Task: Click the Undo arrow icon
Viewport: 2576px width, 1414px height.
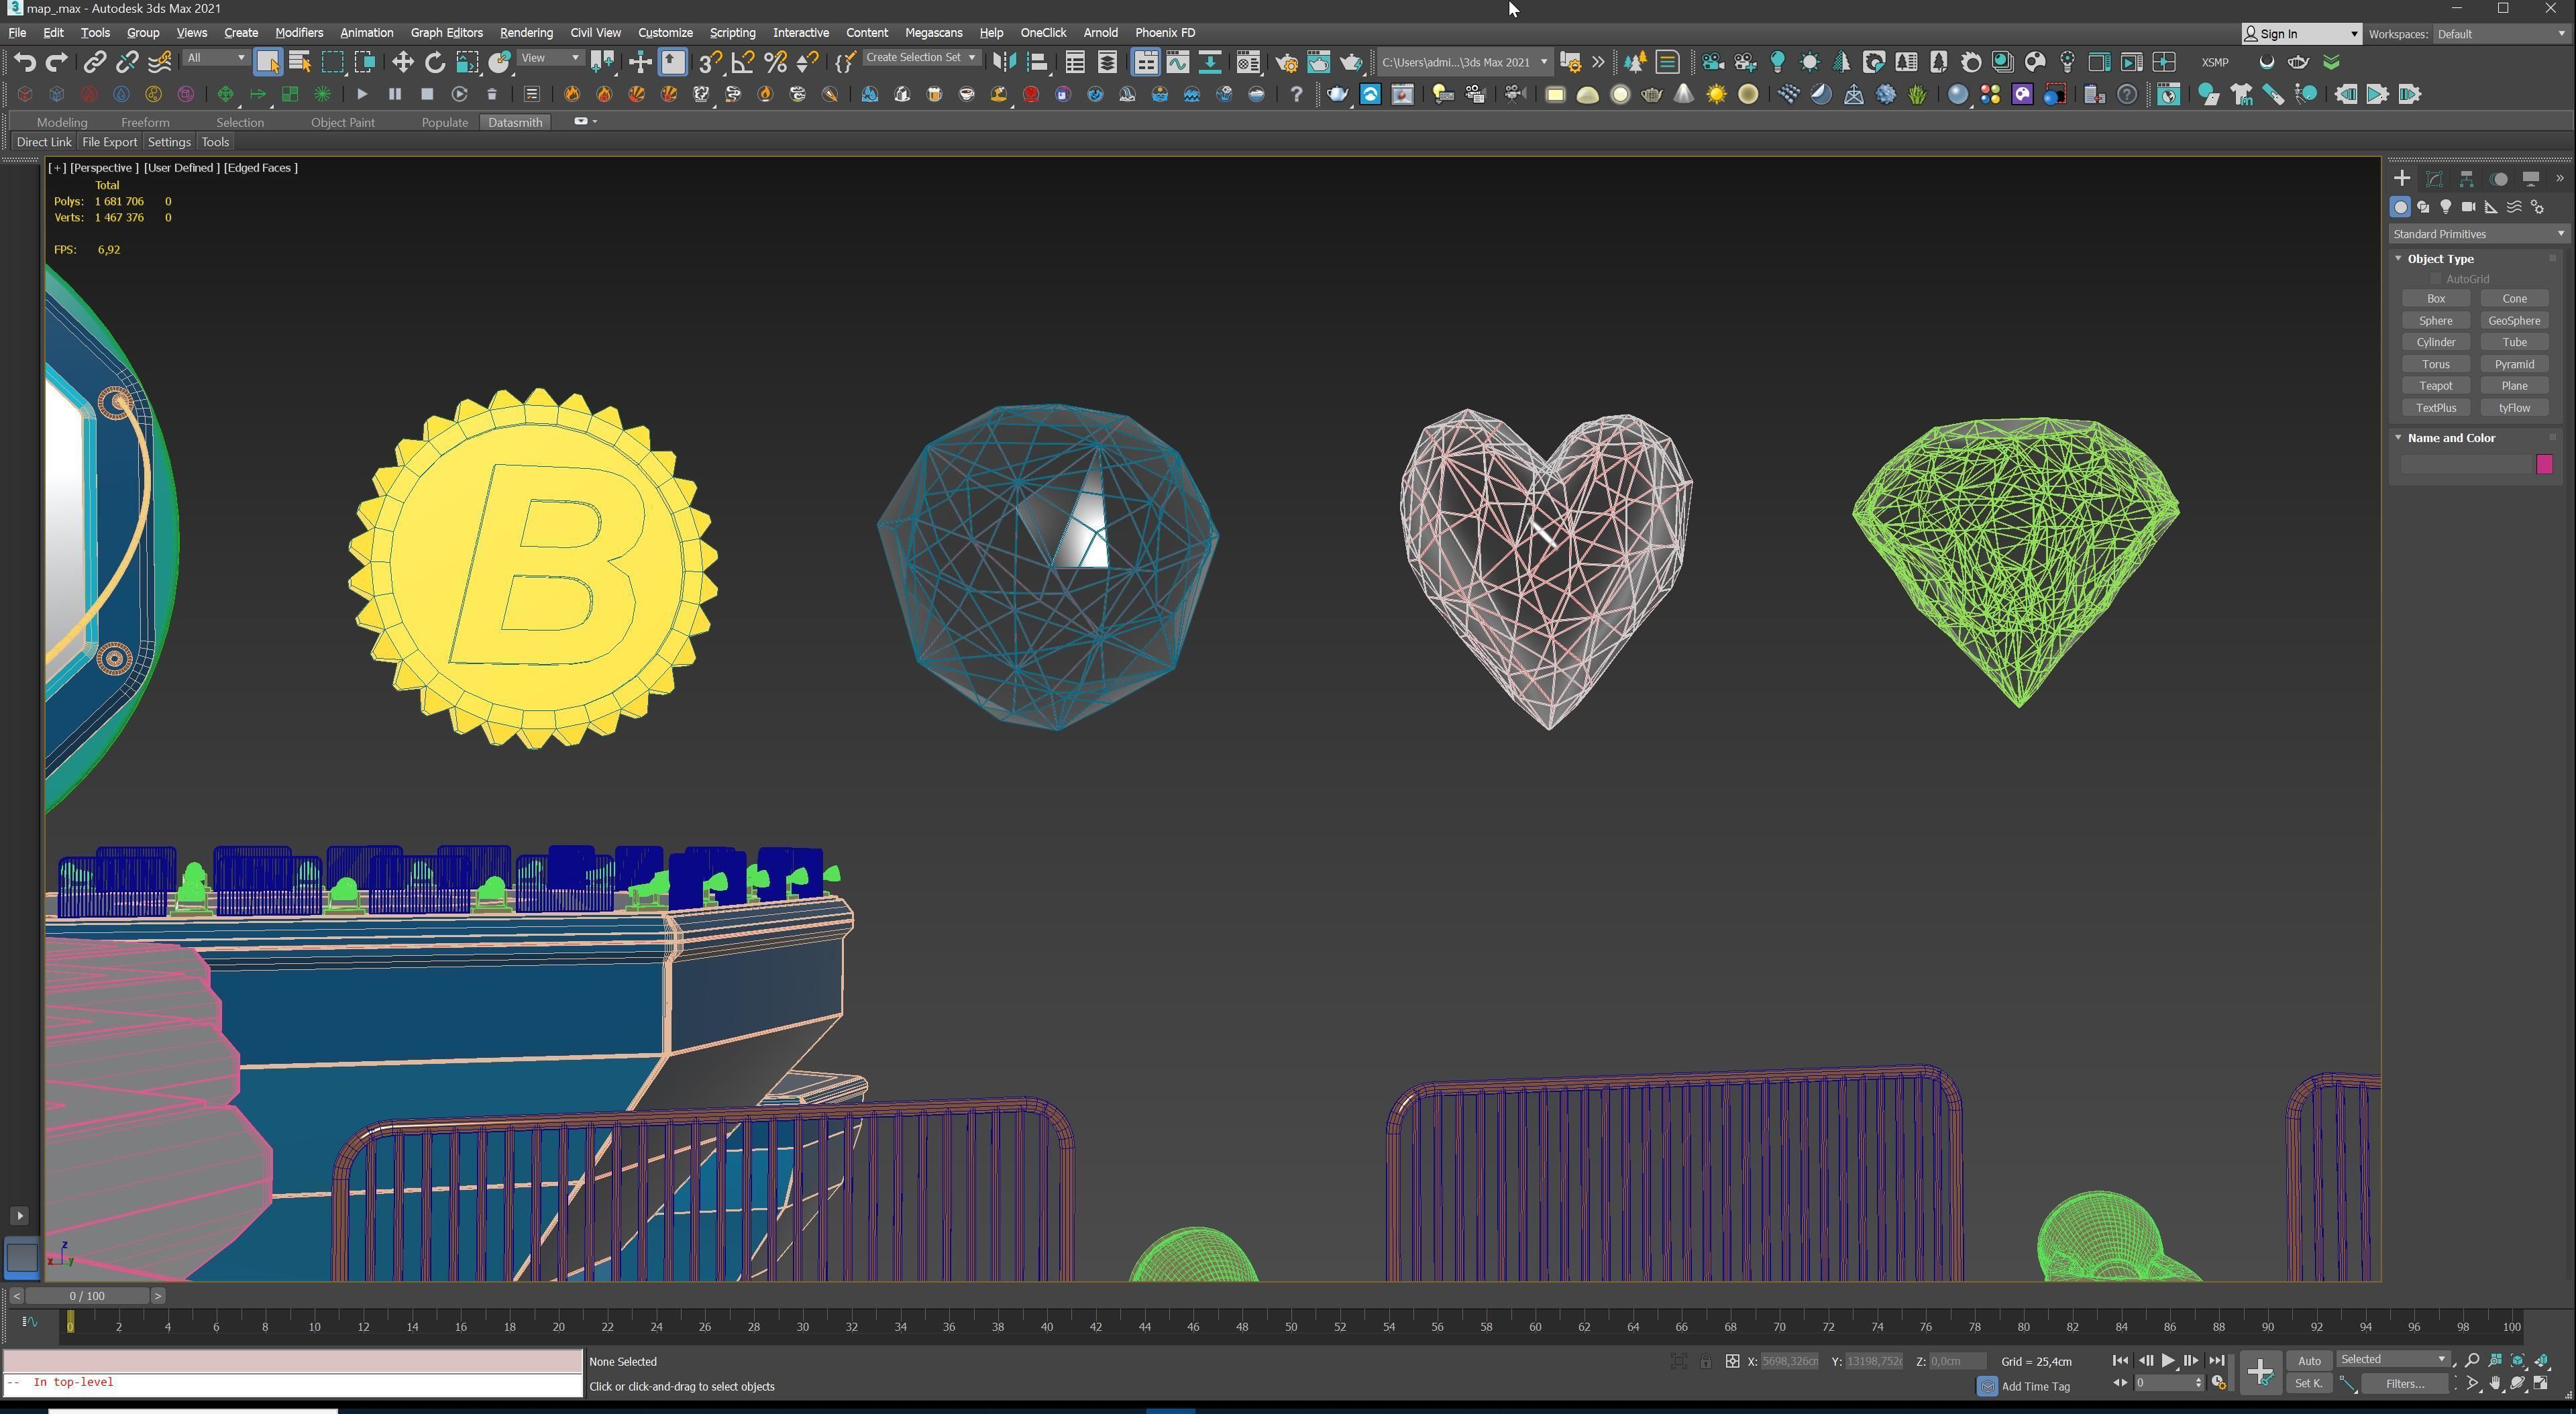Action: click(24, 62)
